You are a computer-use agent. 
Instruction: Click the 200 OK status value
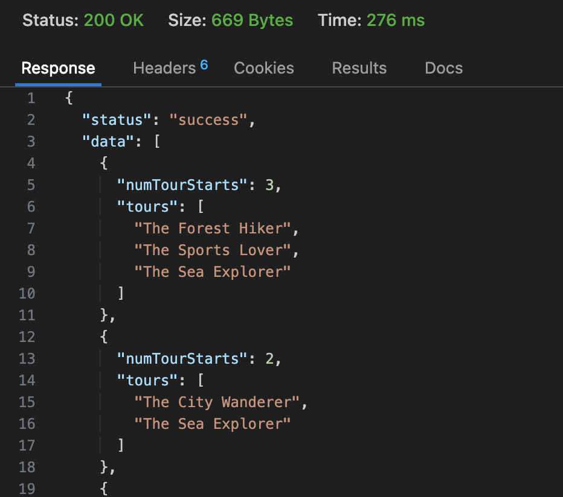click(114, 21)
